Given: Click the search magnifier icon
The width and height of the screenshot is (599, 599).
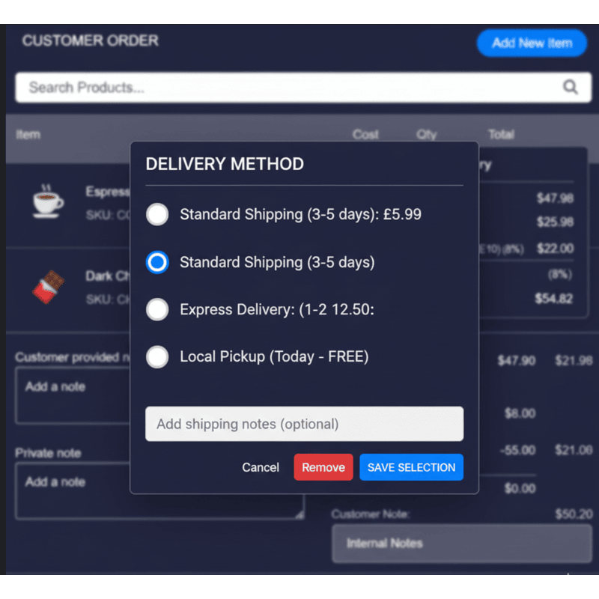Looking at the screenshot, I should 570,87.
